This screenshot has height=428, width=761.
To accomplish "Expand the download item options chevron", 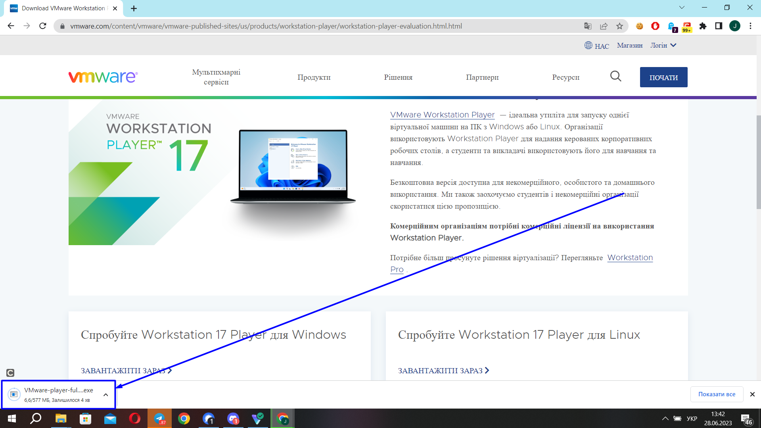I will pyautogui.click(x=105, y=395).
